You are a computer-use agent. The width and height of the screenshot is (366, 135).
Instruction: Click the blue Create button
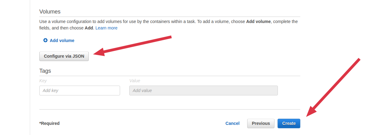tap(289, 123)
